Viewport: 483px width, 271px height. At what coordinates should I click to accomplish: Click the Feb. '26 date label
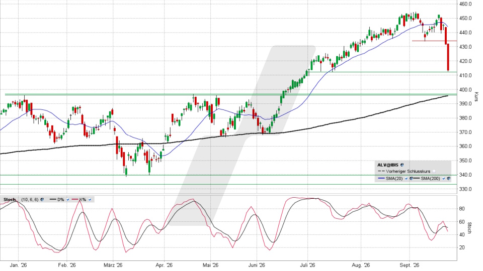[67, 265]
